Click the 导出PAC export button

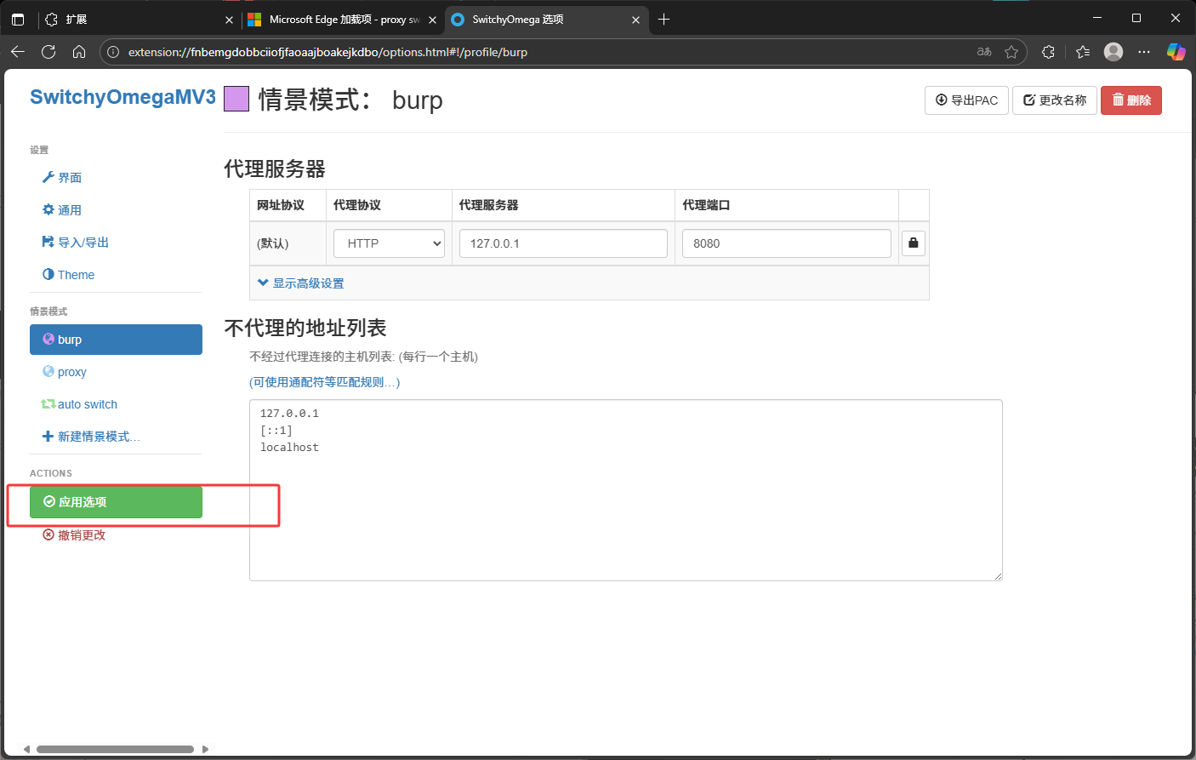[966, 100]
